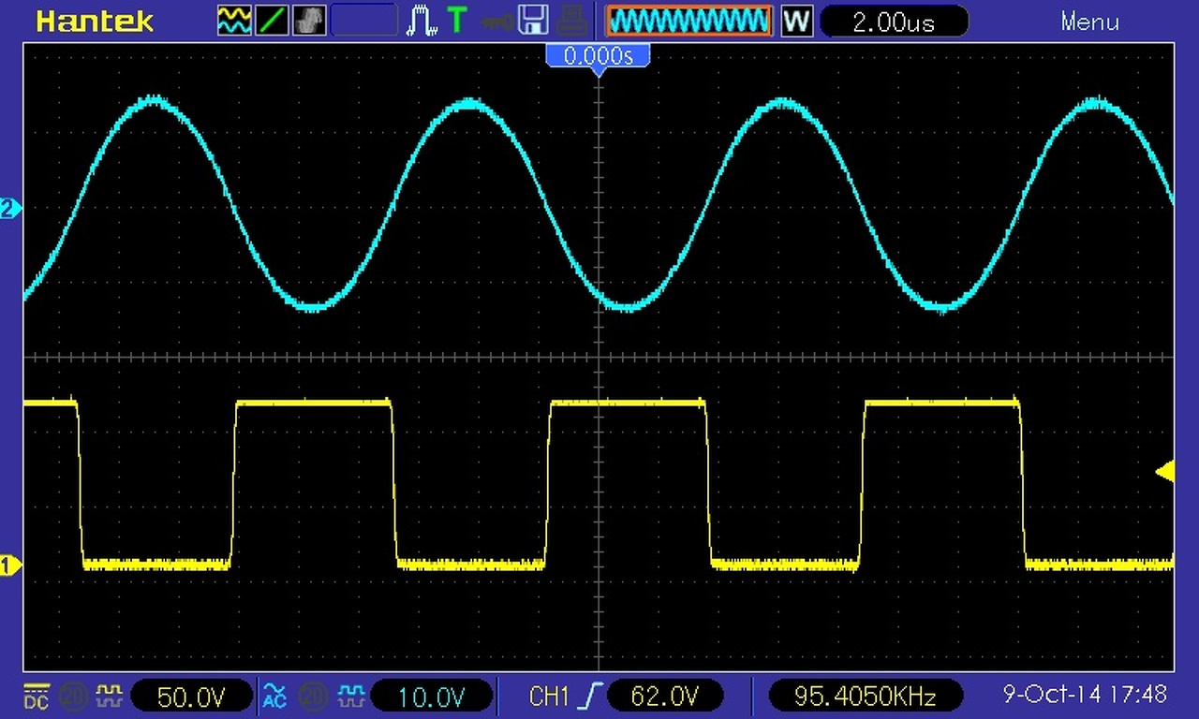The width and height of the screenshot is (1199, 719).
Task: Click the 0.000s horizontal trigger position marker
Action: pos(598,57)
